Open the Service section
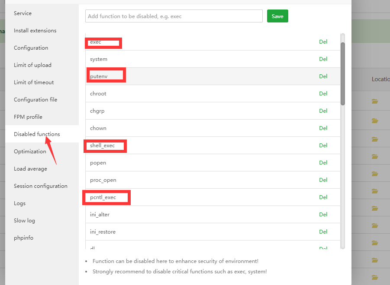Screen dimensions: 390x285 click(x=23, y=13)
